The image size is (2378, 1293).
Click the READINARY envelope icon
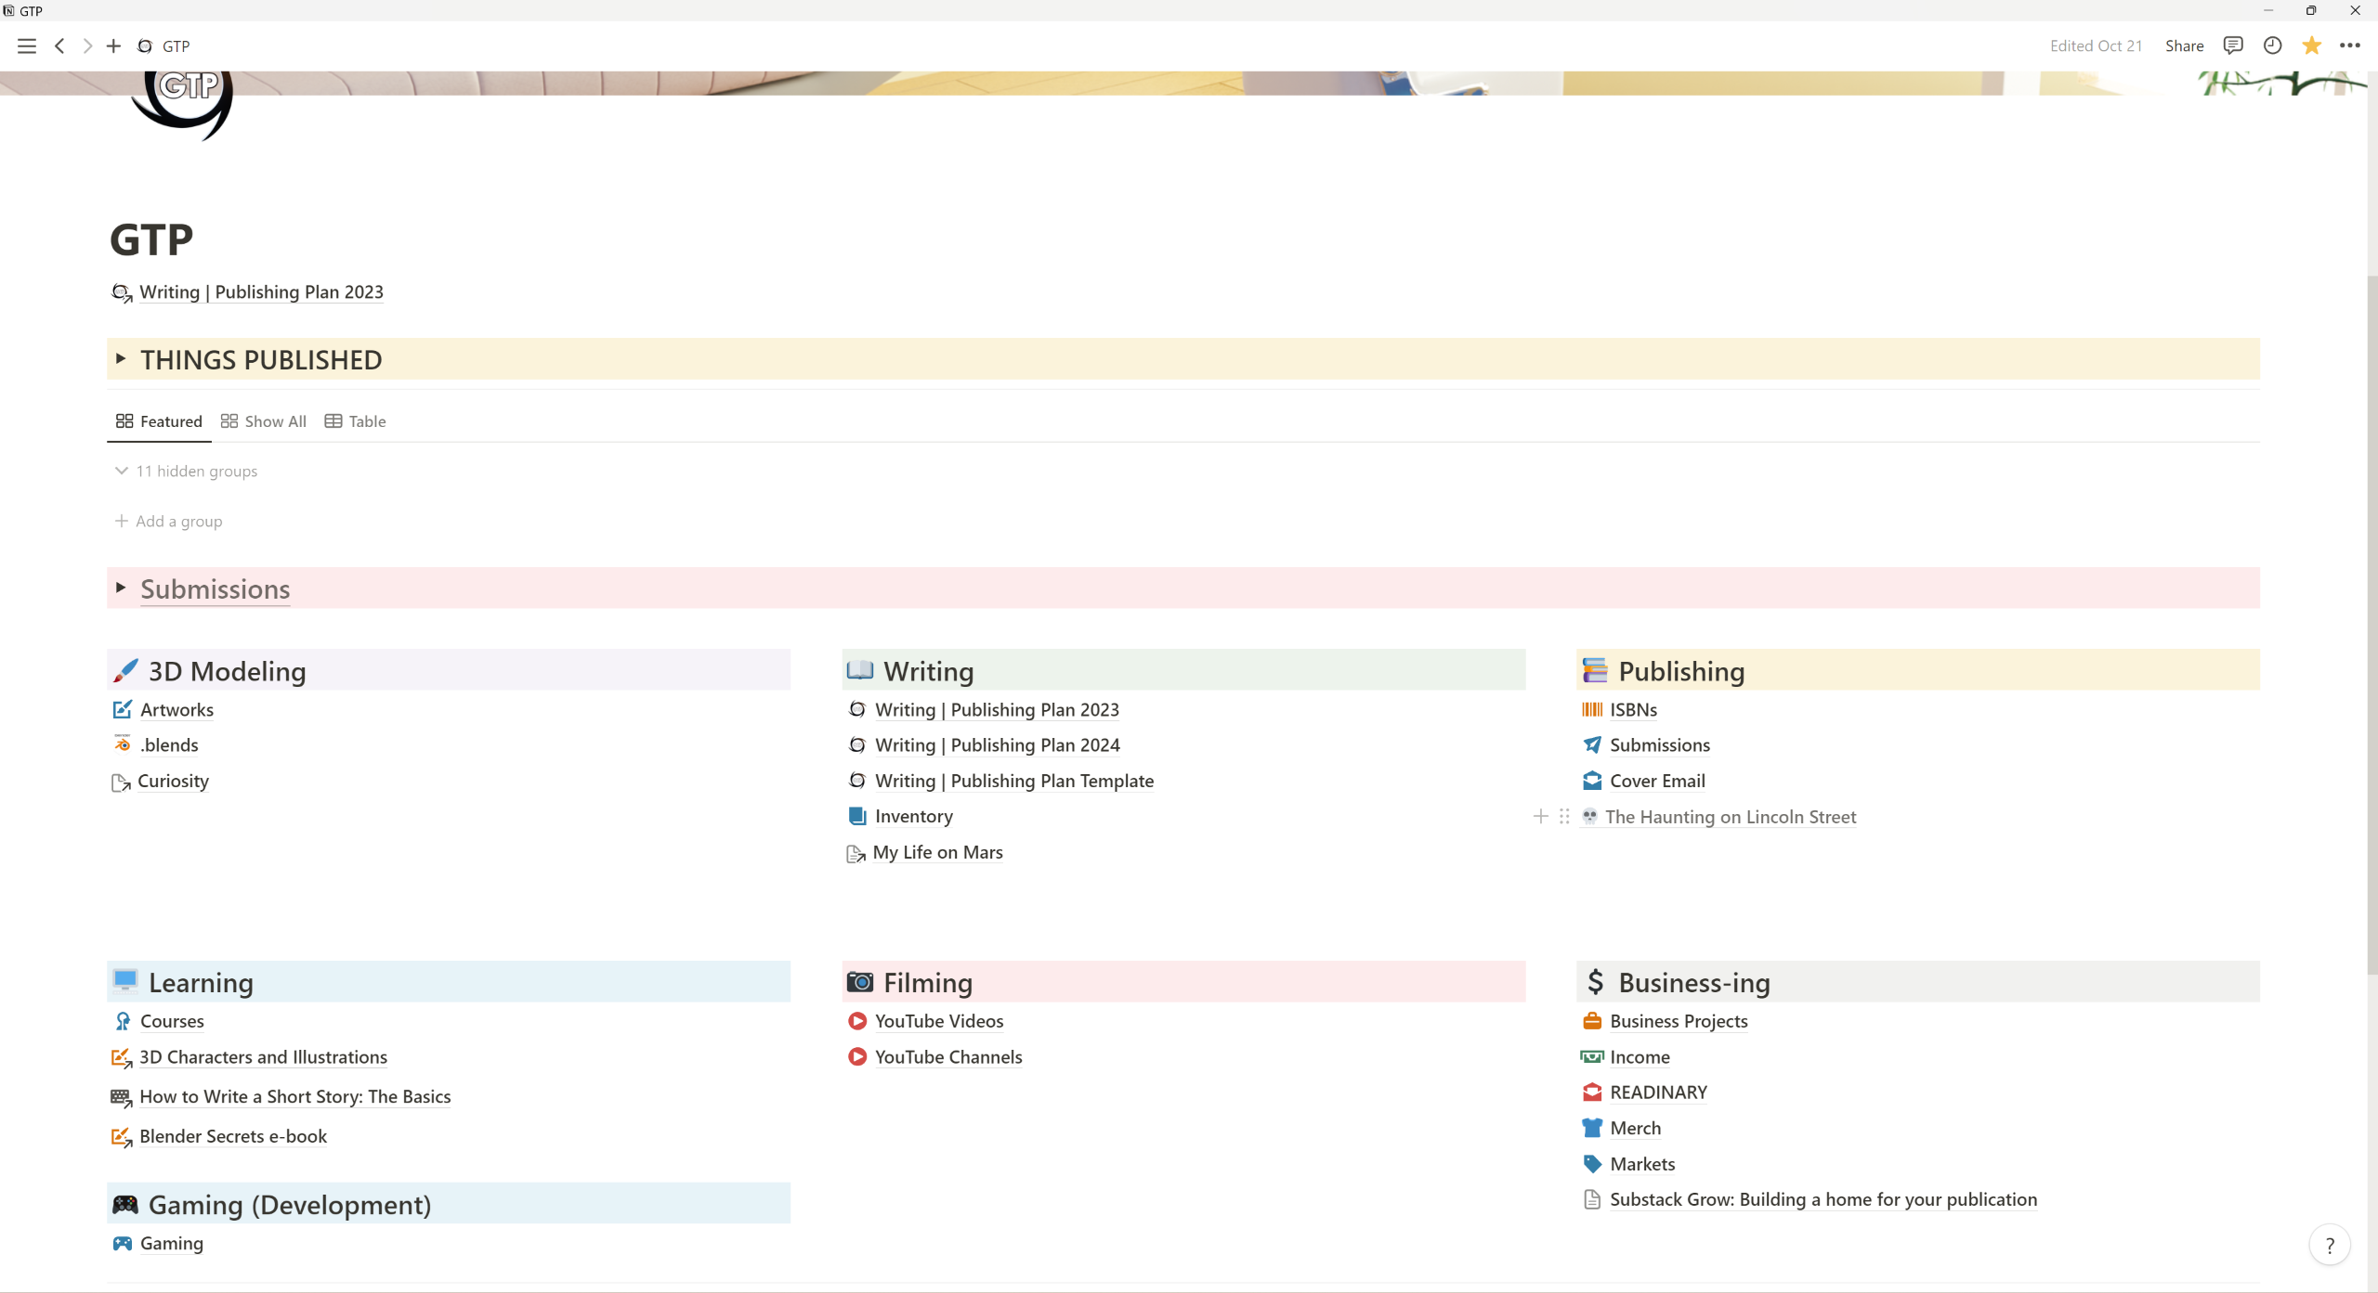1592,1092
